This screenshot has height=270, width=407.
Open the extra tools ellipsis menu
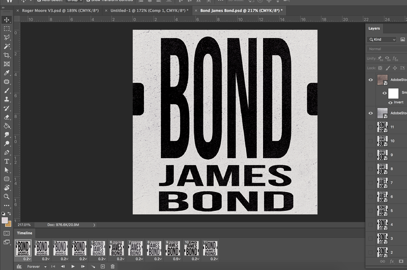pos(7,205)
